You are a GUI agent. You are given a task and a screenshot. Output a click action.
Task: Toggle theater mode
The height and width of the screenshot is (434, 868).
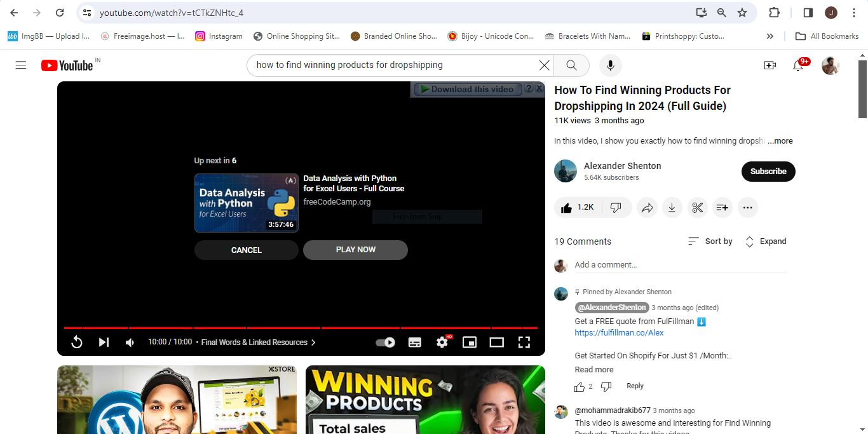497,342
